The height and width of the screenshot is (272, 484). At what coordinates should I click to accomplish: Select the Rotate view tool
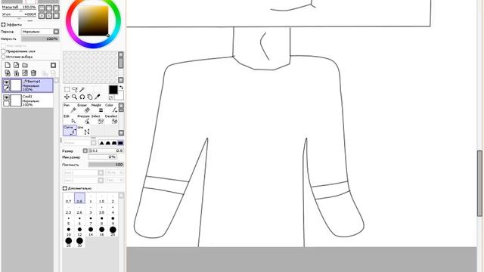pyautogui.click(x=82, y=97)
